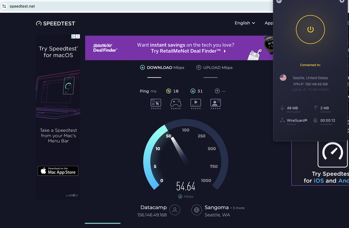Click the test progress bar
Screen dimensions: 349x228
(x=102, y=223)
